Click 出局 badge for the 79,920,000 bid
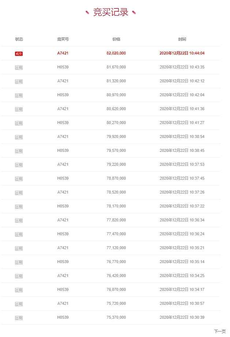The height and width of the screenshot is (337, 230). coord(19,137)
